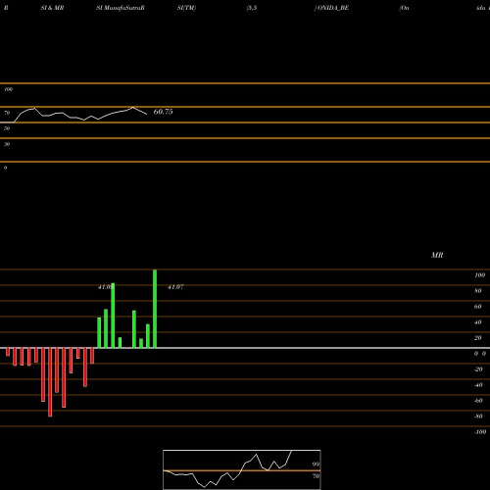Click the peak of the RSI line
This screenshot has width=490, height=490.
(132, 107)
